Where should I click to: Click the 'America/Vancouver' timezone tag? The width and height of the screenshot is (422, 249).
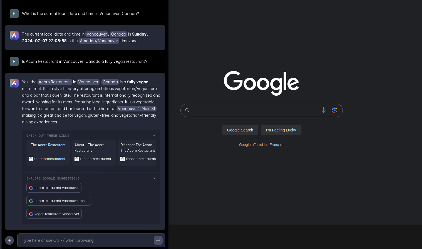[99, 41]
